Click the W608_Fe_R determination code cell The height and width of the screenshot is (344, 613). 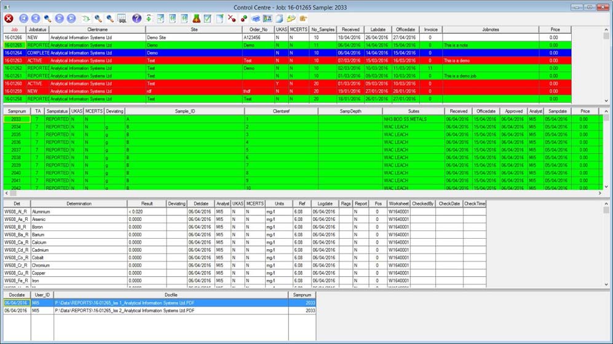[x=17, y=281]
